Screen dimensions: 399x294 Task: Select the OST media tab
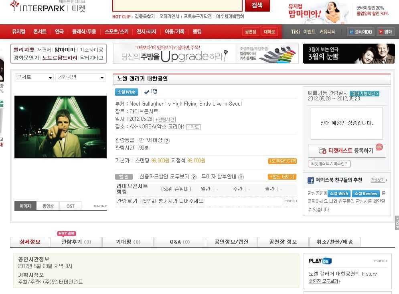(x=71, y=206)
